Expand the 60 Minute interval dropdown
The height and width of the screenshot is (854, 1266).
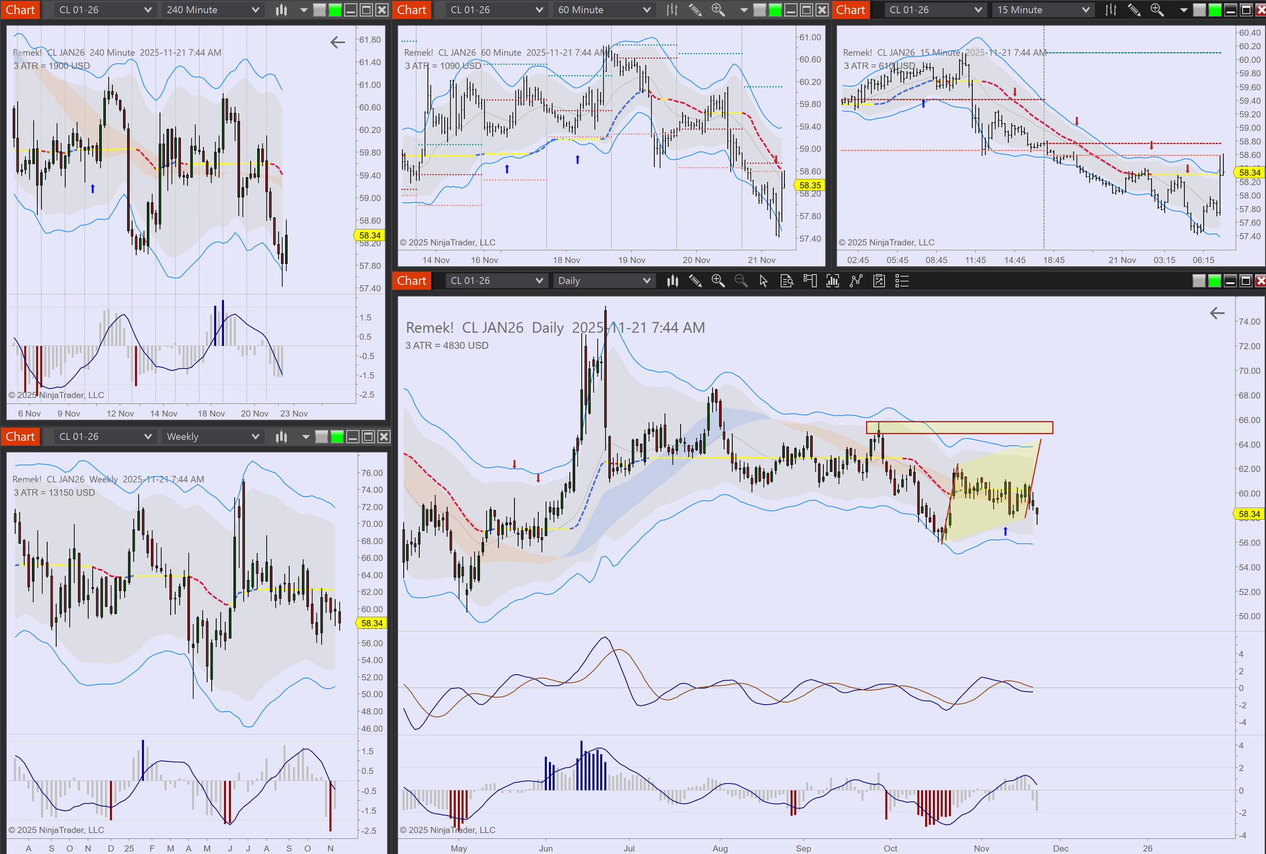604,10
